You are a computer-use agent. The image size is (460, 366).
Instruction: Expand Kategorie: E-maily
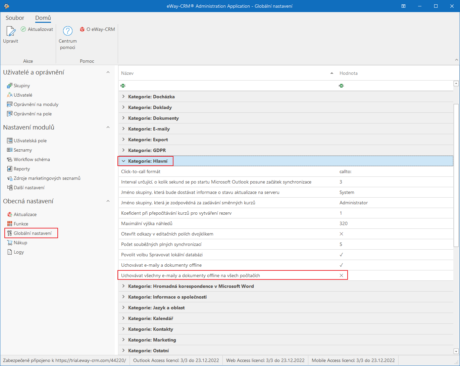coord(123,129)
